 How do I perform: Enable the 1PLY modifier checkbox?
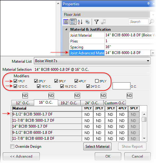point(16,81)
